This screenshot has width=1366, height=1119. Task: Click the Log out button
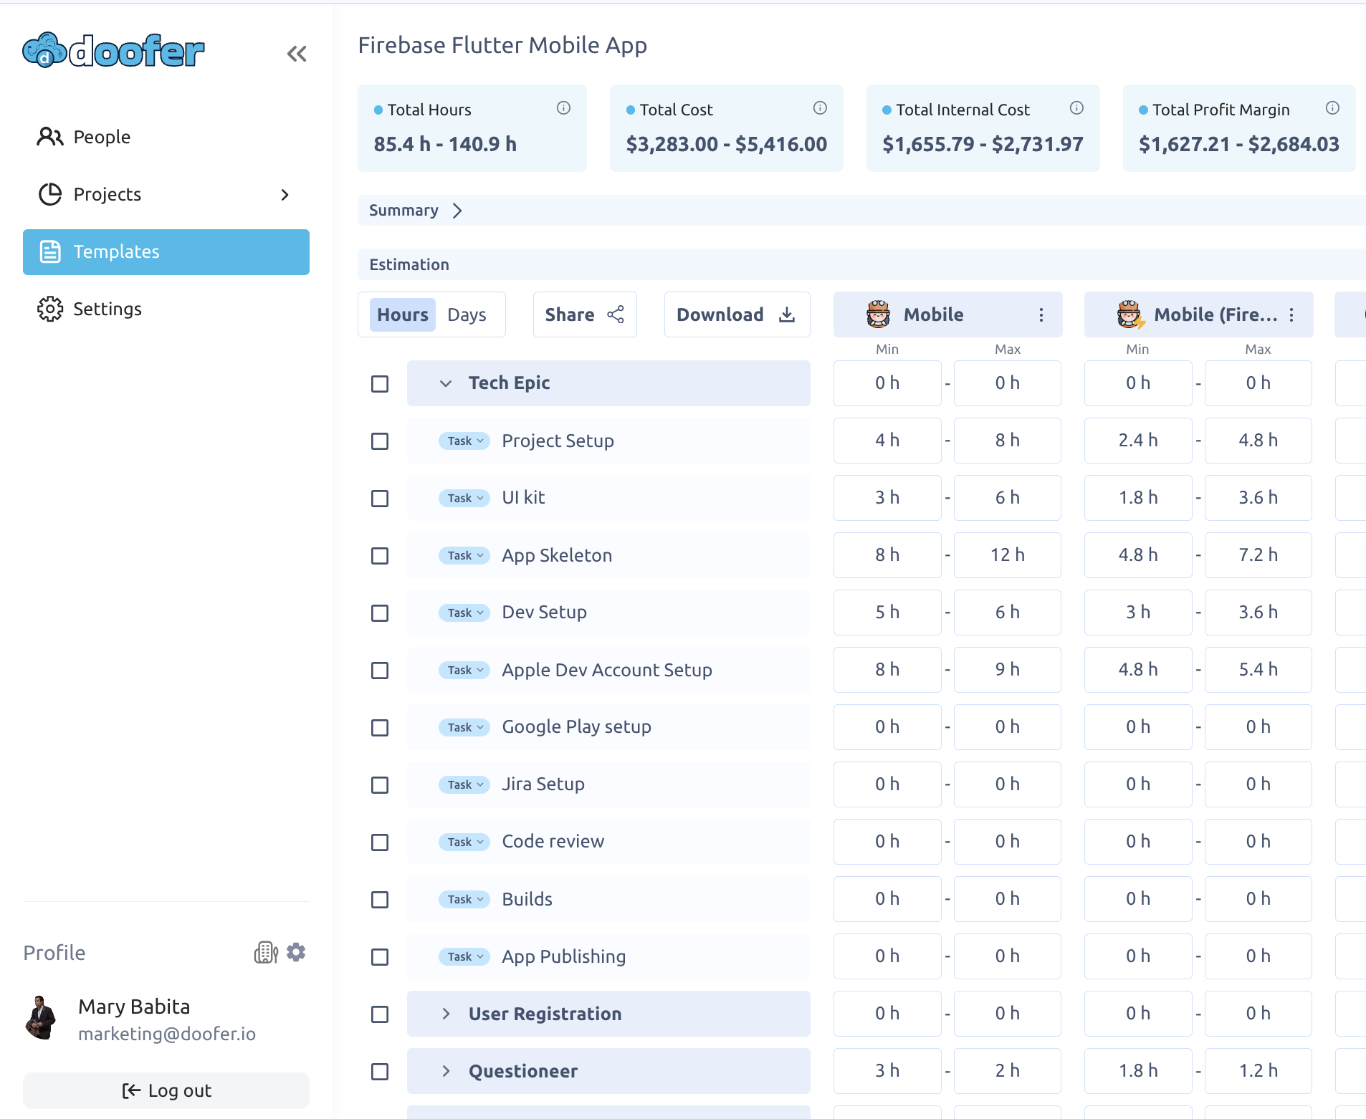(x=166, y=1090)
